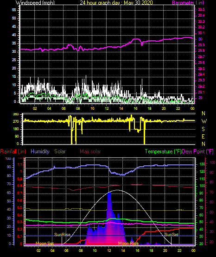Image resolution: width=216 pixels, height=257 pixels.
Task: Click the 100 value on the humidity axis
Action: (x=8, y=158)
